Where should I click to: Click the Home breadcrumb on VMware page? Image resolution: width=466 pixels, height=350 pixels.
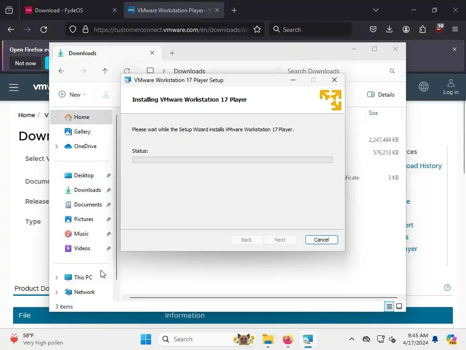tap(26, 115)
